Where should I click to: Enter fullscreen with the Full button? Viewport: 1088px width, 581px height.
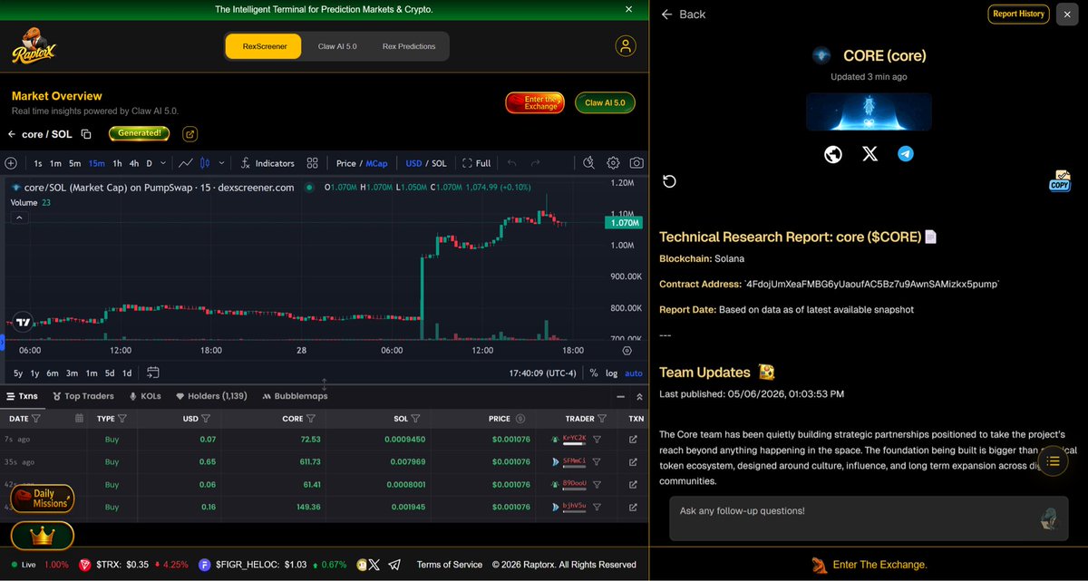tap(477, 163)
